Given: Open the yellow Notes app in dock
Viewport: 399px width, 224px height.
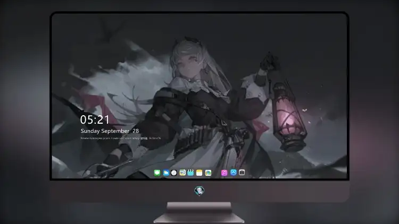Looking at the screenshot, I should [x=199, y=173].
